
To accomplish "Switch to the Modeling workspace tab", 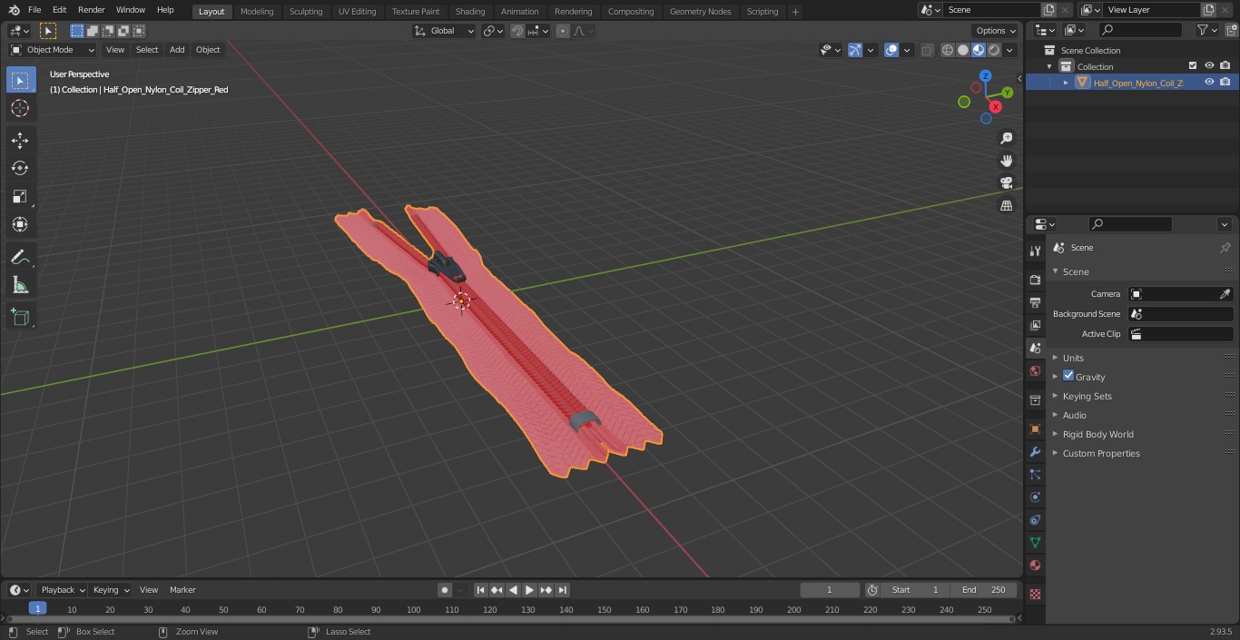I will point(257,11).
